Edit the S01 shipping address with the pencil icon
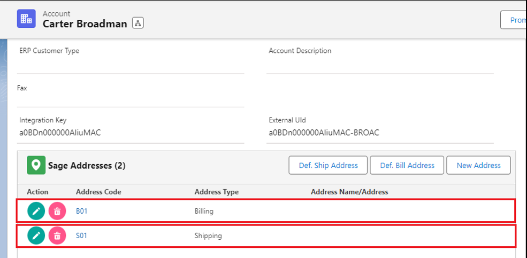Viewport: 527px width, 258px height. [36, 236]
